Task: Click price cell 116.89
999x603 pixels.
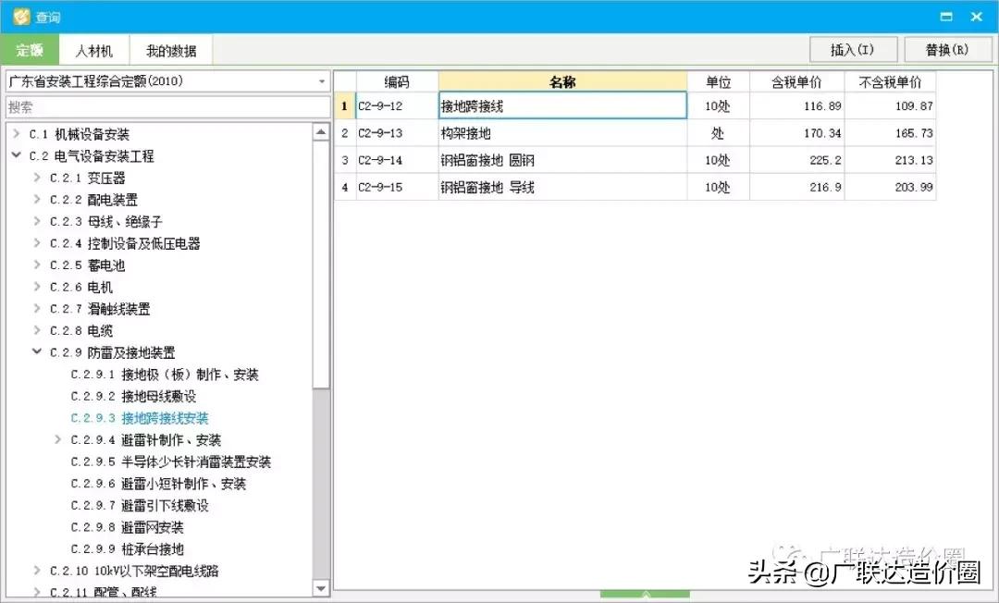Action: pos(796,105)
